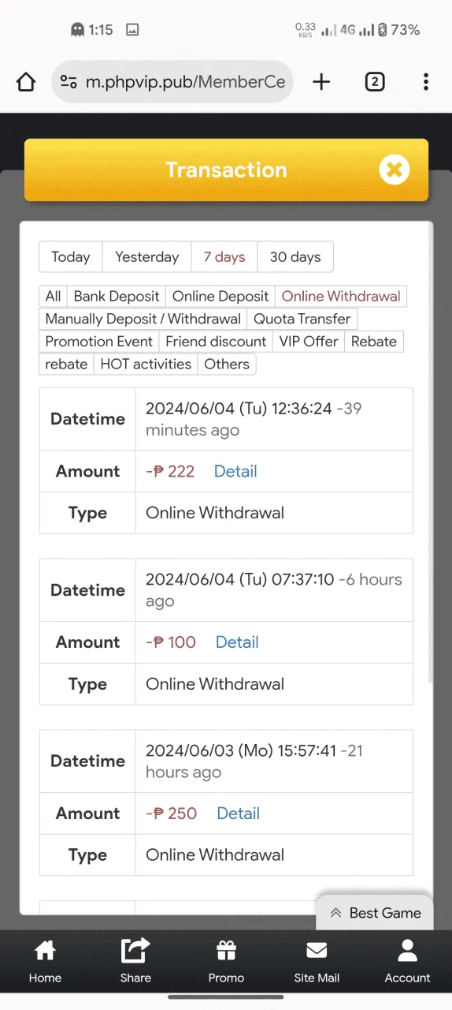Close the Transaction dialog with X icon
Image resolution: width=452 pixels, height=1010 pixels.
click(395, 170)
